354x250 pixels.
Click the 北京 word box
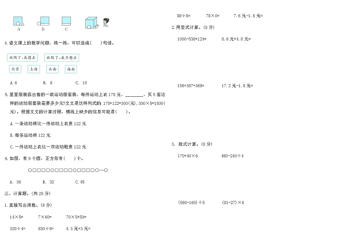point(14,69)
